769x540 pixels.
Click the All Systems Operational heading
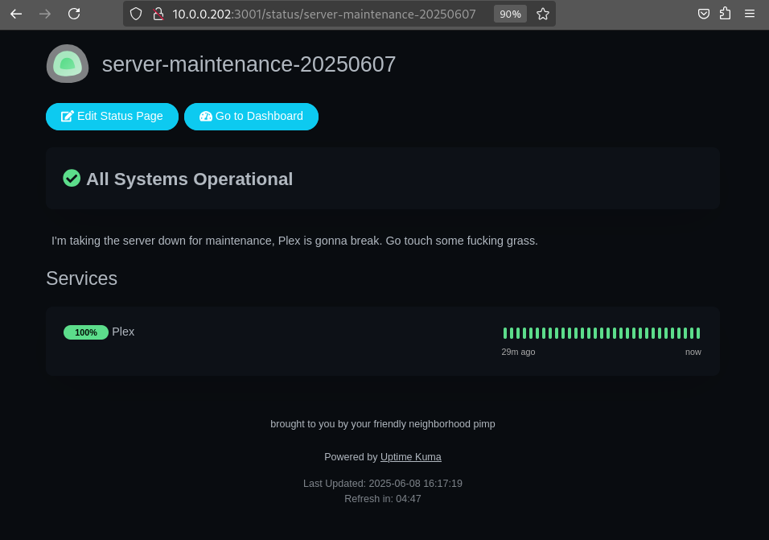tap(189, 179)
